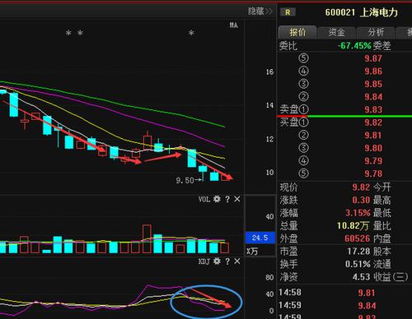412x319 pixels.
Task: Select buy level 1 price 9.82
Action: point(373,123)
